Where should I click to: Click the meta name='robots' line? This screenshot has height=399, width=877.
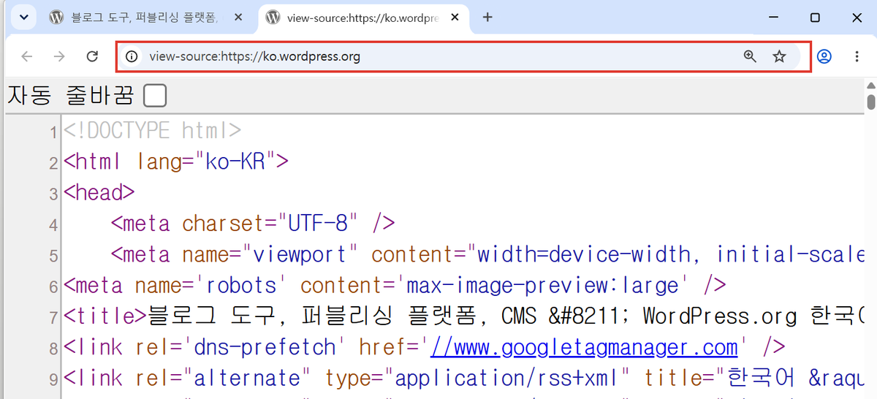[x=395, y=285]
